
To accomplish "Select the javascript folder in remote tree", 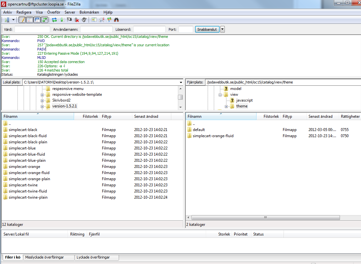I will [x=244, y=100].
